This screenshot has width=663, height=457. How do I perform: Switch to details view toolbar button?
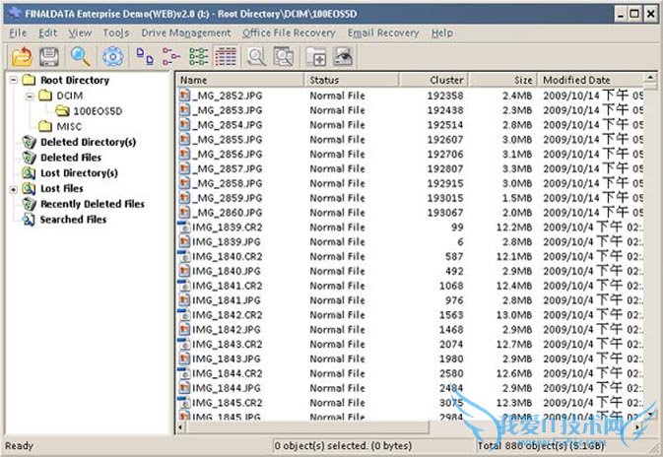(x=226, y=57)
